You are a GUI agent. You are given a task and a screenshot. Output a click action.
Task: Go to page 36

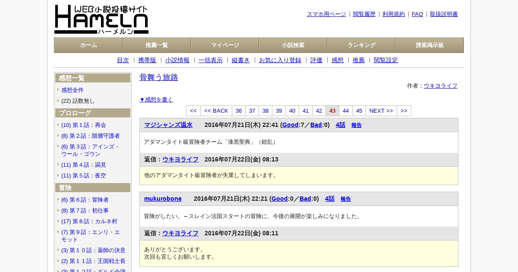239,111
